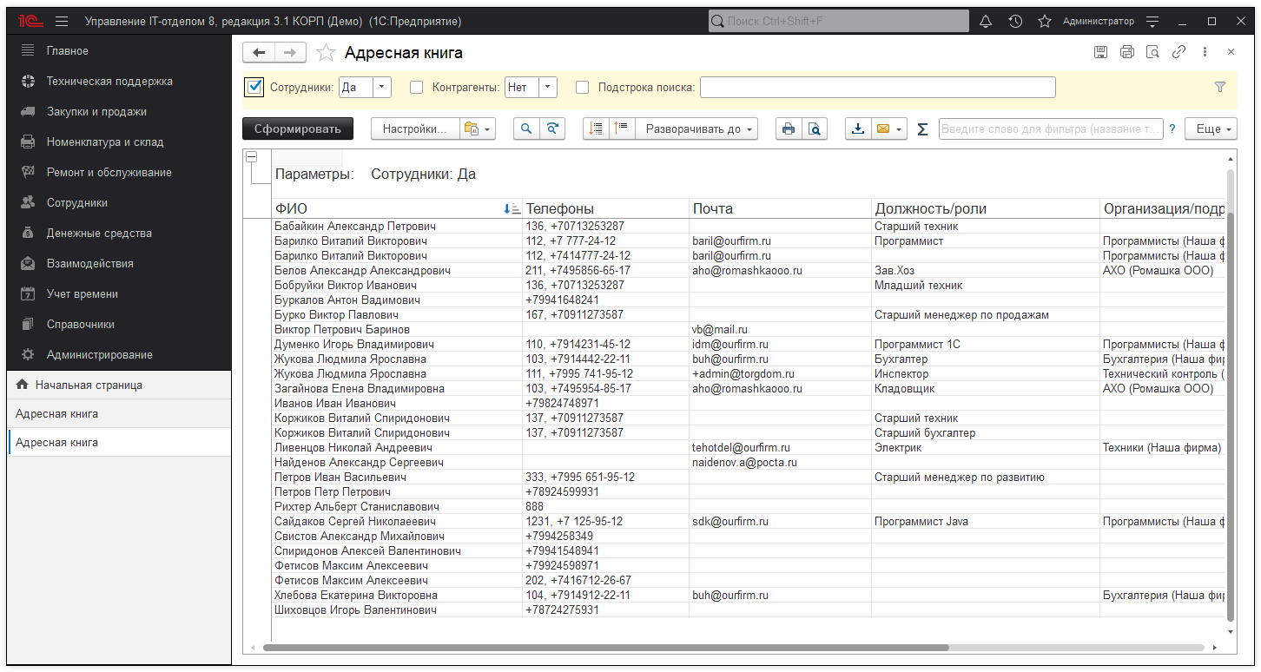Open the Еще menu dropdown
This screenshot has width=1261, height=672.
1211,128
